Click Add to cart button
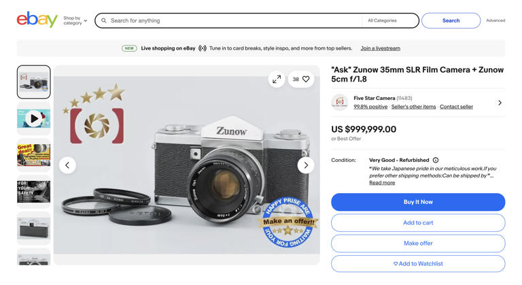The height and width of the screenshot is (285, 522). [x=418, y=222]
